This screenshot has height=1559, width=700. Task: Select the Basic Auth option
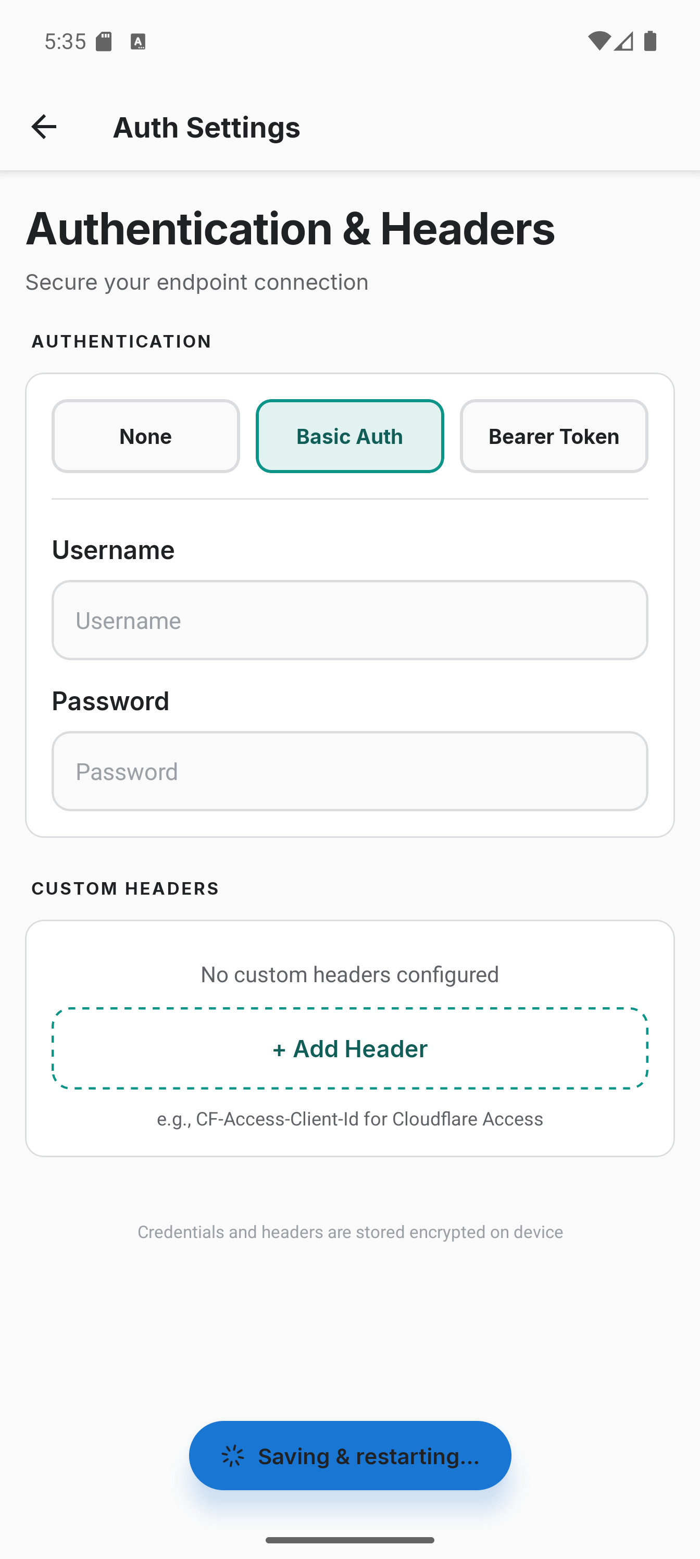pyautogui.click(x=349, y=436)
